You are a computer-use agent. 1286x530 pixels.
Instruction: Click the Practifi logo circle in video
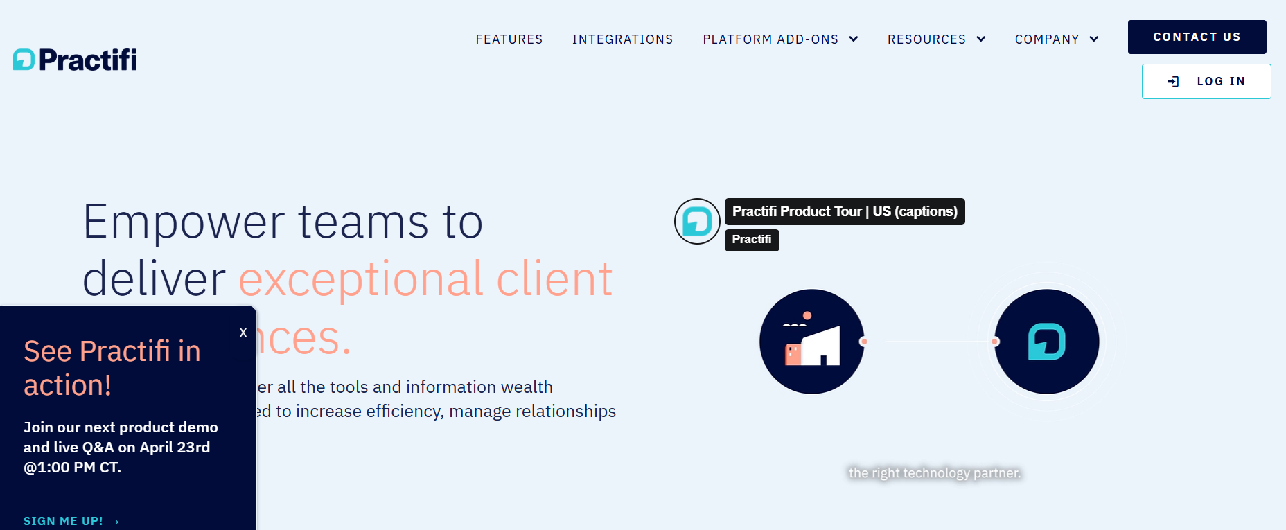[x=1046, y=342]
